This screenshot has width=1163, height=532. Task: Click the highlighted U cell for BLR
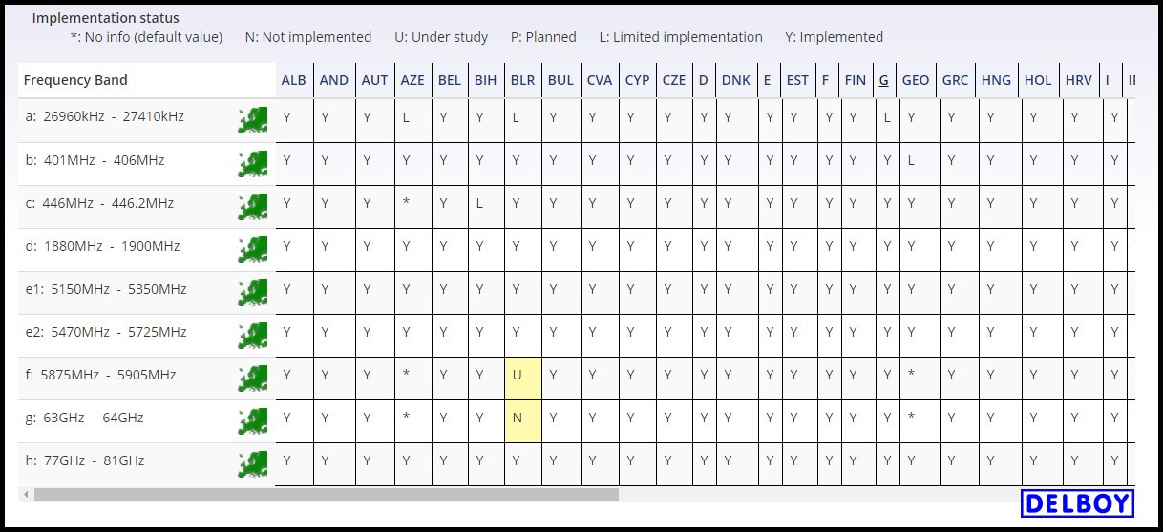point(522,375)
